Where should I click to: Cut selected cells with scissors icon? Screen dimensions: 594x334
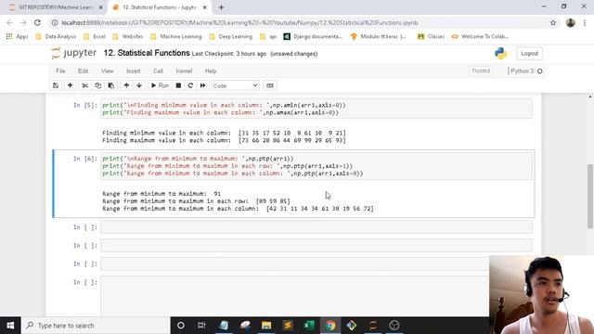click(x=84, y=85)
